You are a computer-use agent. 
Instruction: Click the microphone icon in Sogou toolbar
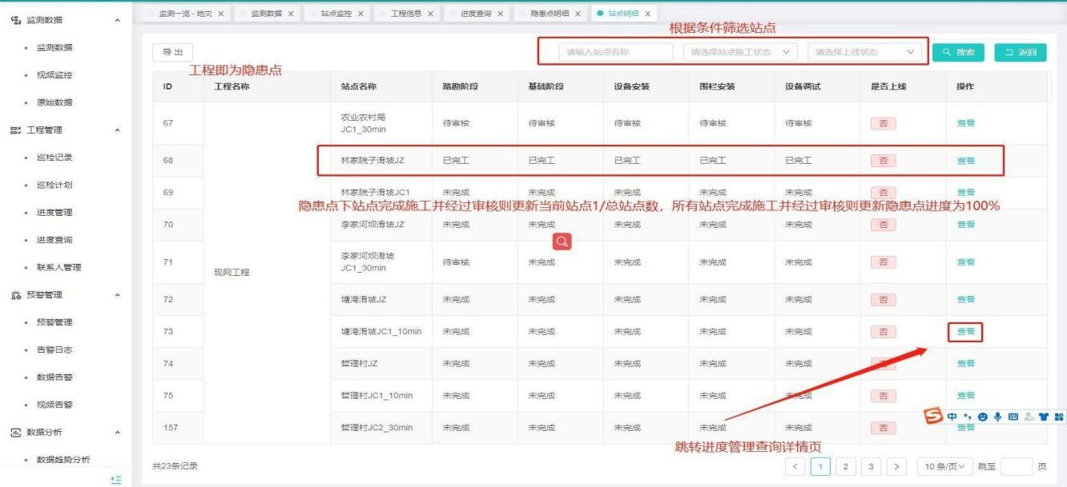[x=998, y=417]
